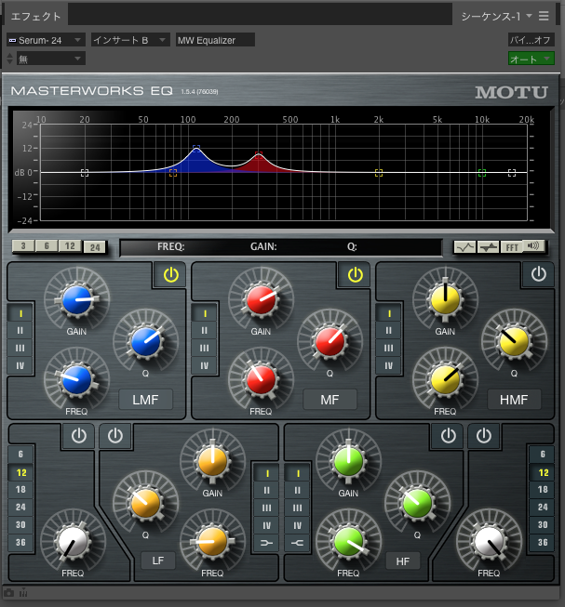The image size is (565, 607).
Task: Select the high shelf shape for HF band
Action: point(297,543)
